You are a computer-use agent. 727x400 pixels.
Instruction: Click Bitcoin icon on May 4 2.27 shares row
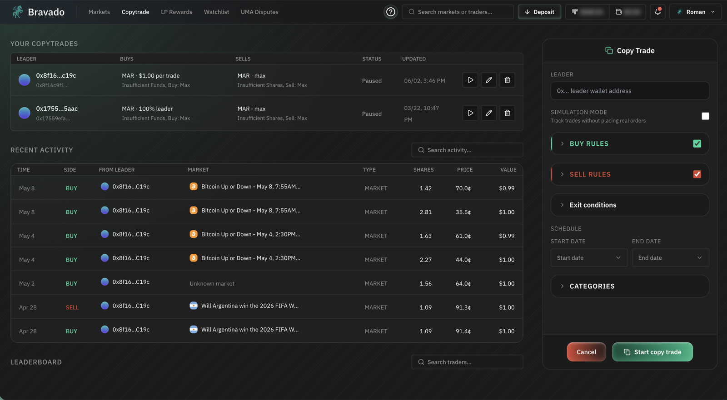(194, 258)
